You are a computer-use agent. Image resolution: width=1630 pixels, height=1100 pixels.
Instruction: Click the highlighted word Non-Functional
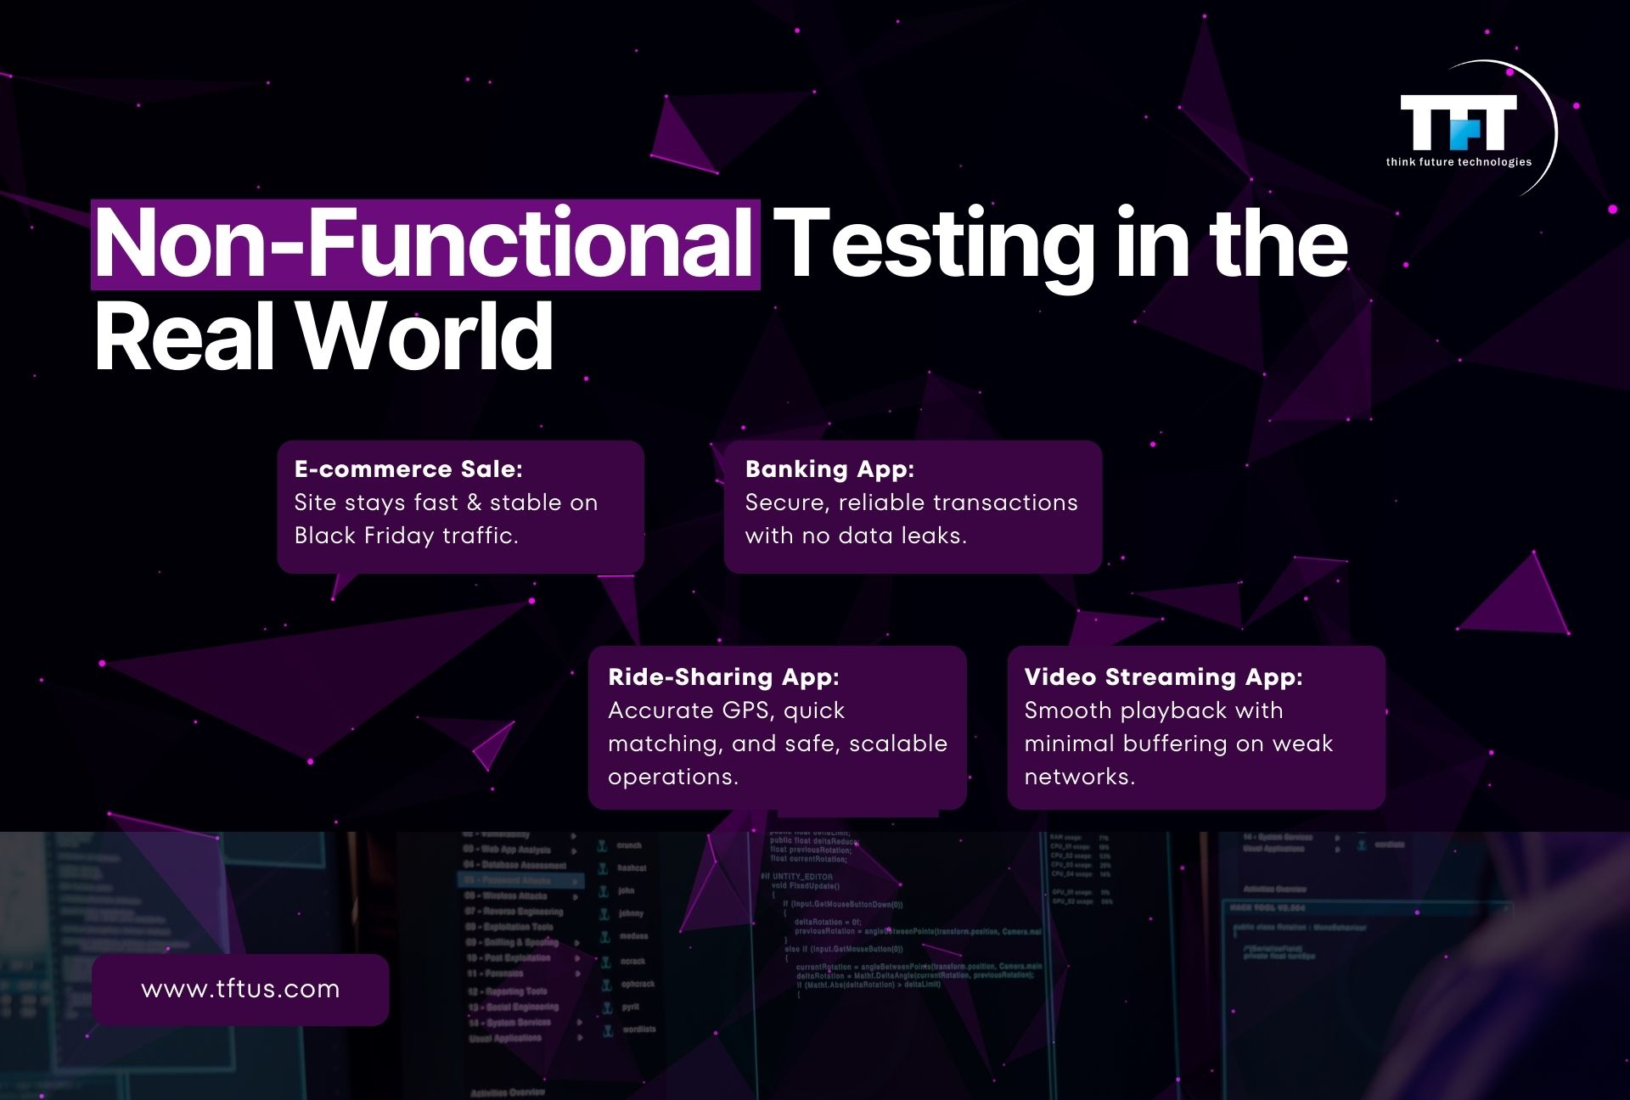pyautogui.click(x=425, y=244)
